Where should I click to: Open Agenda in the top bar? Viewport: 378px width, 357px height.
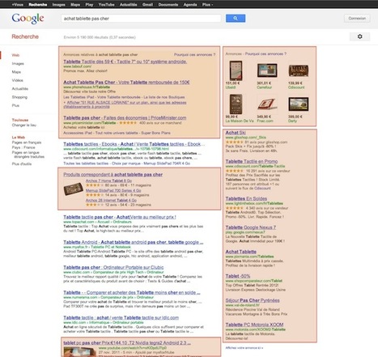pos(190,5)
